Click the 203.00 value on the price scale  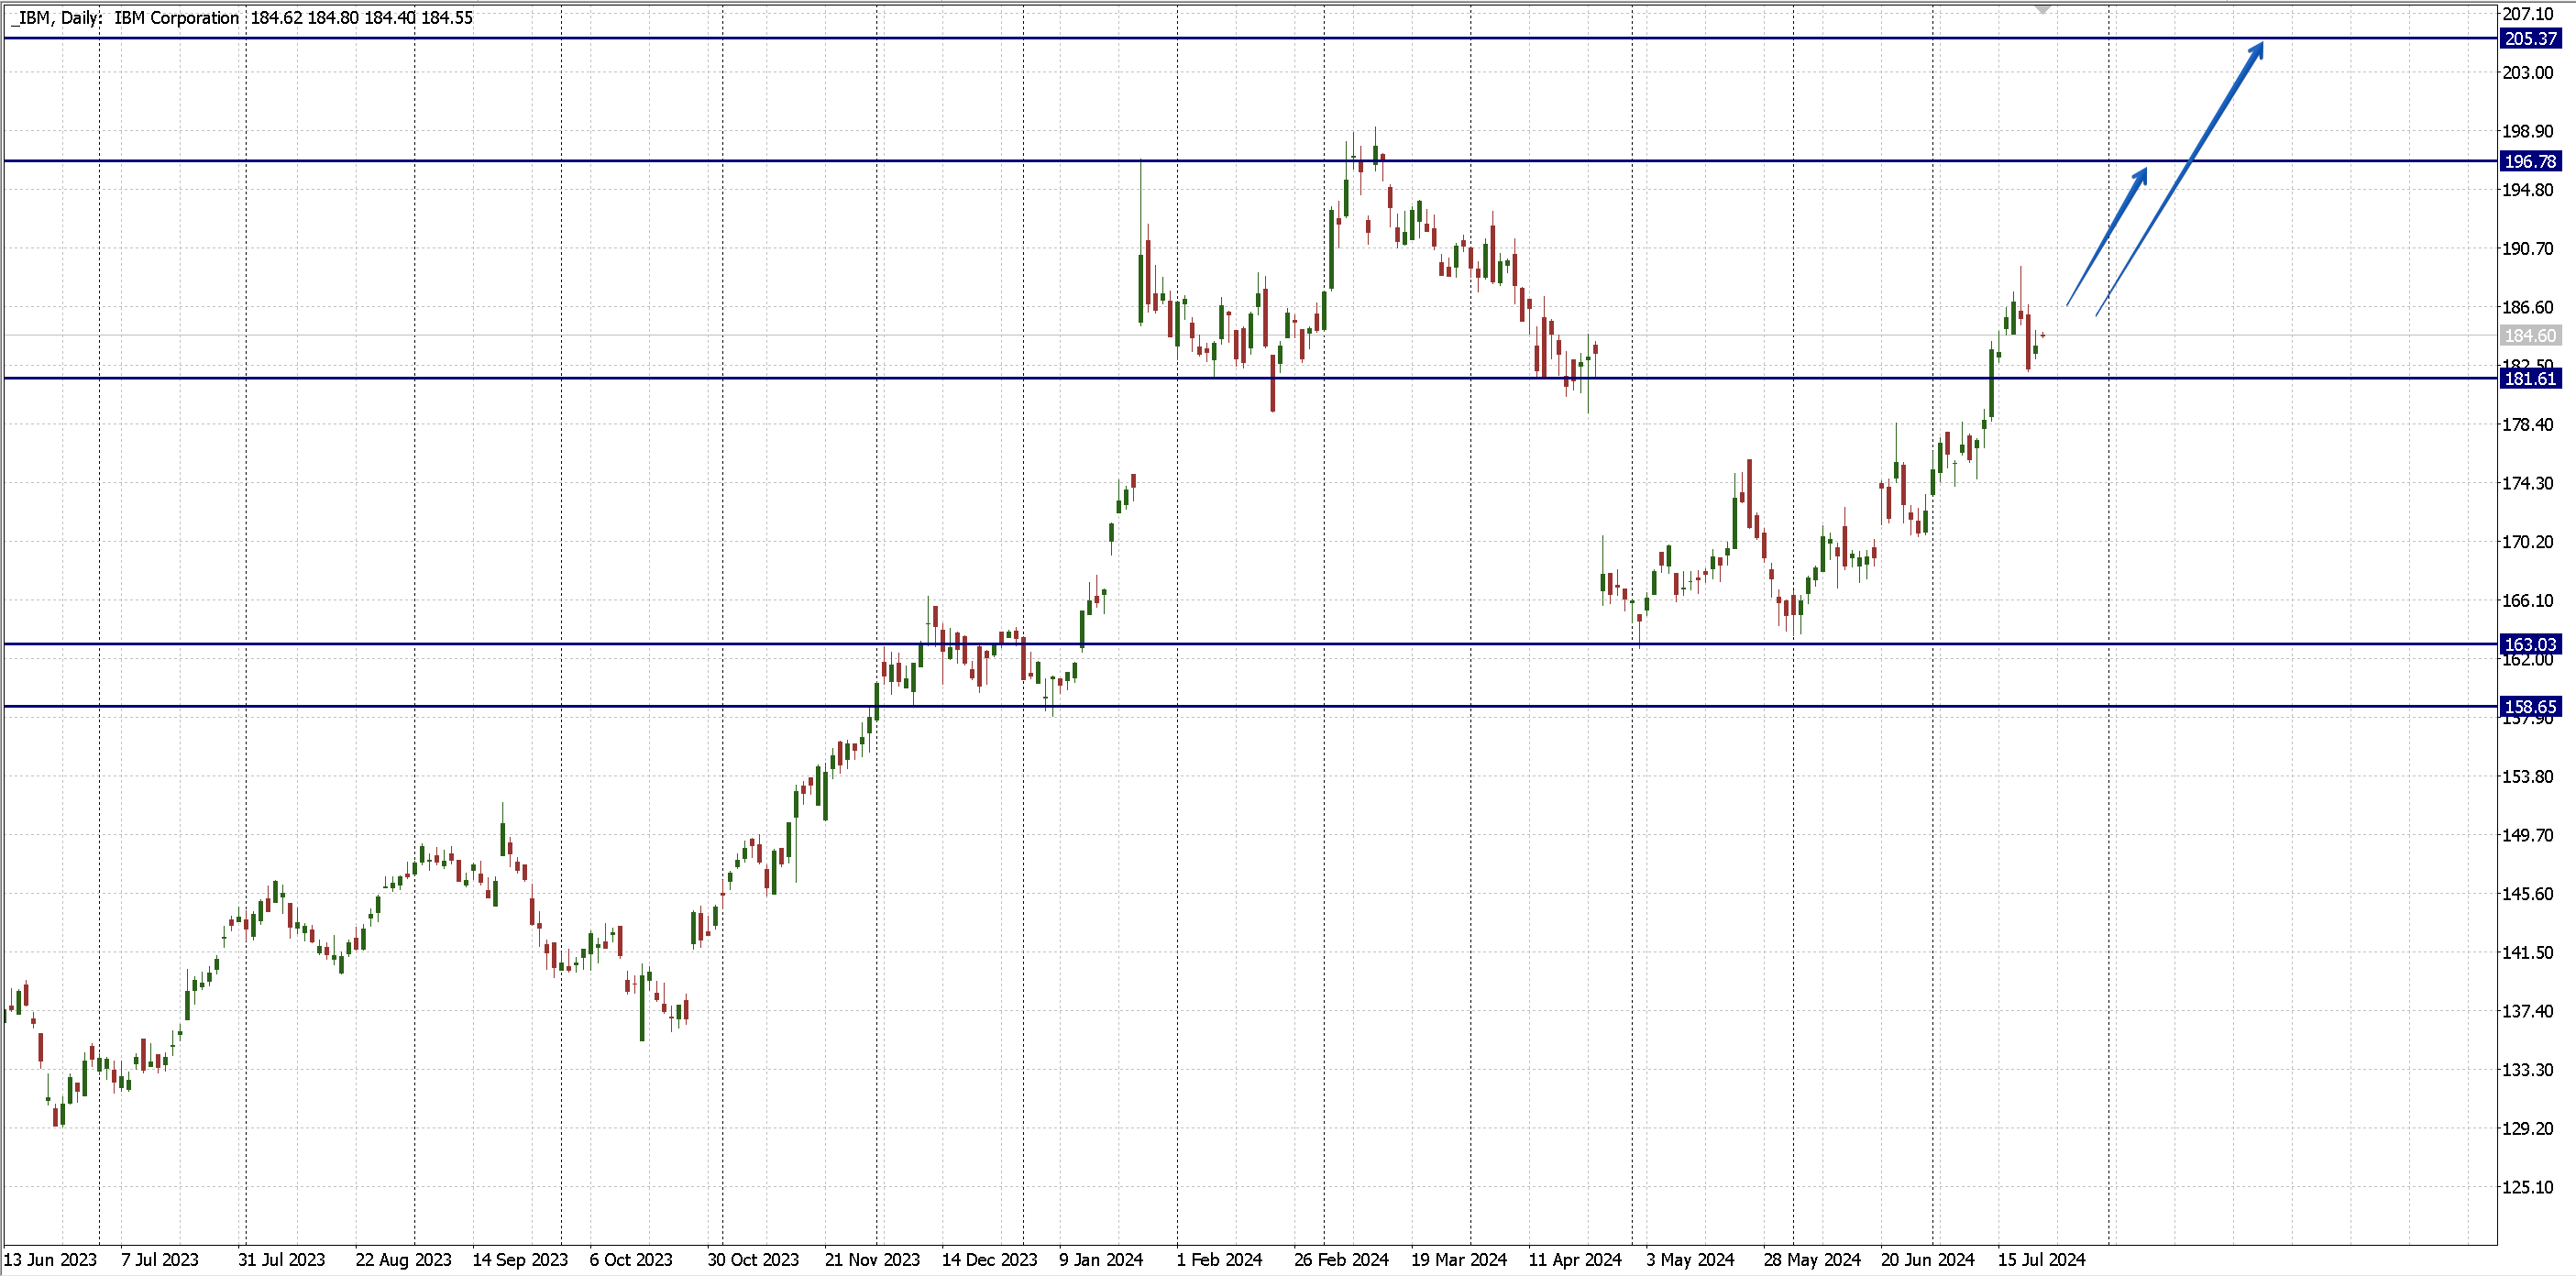2528,72
